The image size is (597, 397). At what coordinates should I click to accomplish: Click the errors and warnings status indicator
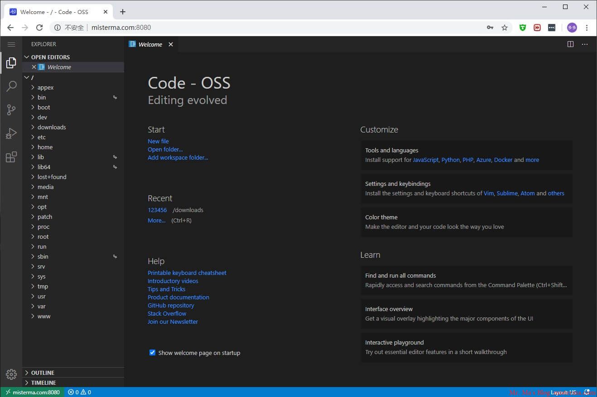click(x=80, y=392)
